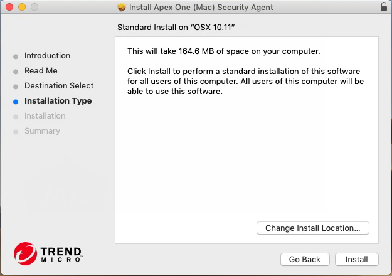The height and width of the screenshot is (276, 392).
Task: Select the Installation Type step
Action: (58, 101)
